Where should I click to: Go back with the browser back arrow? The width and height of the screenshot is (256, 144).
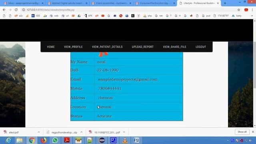click(x=4, y=10)
